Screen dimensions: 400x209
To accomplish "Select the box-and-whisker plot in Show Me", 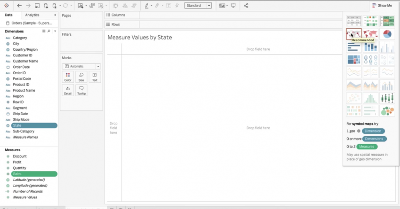I will [387, 98].
